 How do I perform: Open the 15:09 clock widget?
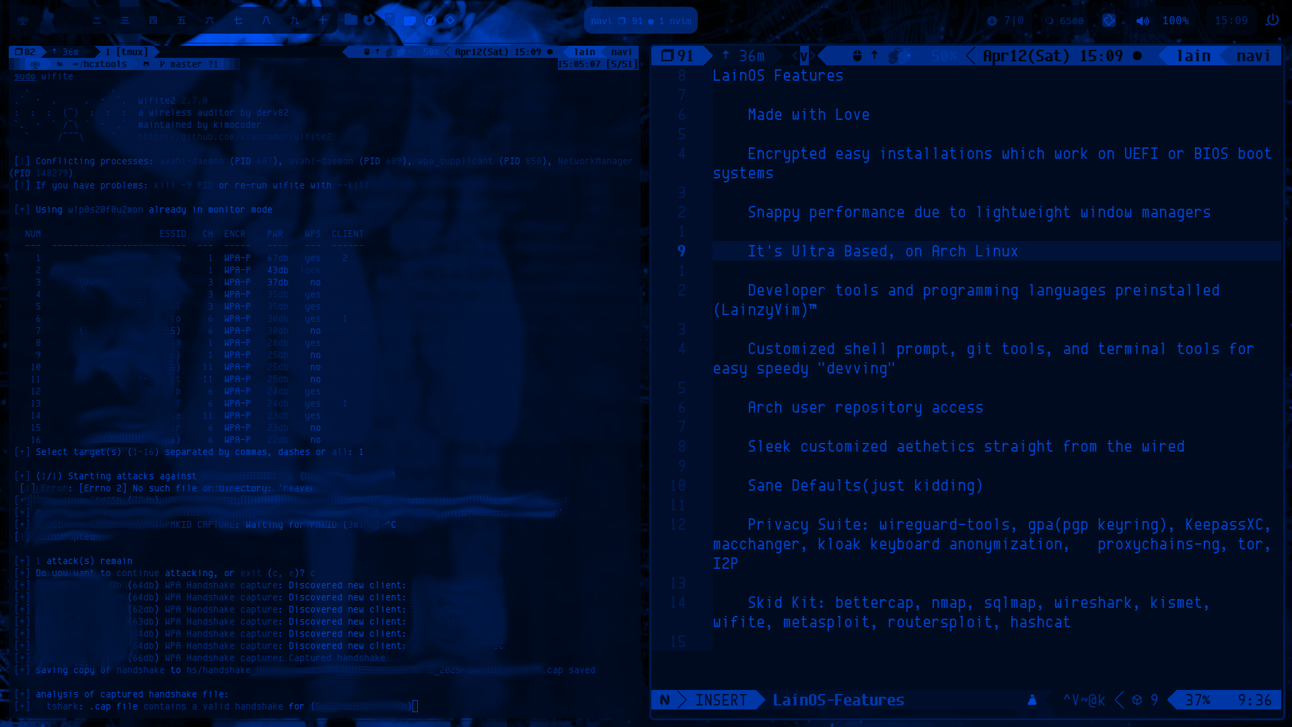[x=1231, y=21]
